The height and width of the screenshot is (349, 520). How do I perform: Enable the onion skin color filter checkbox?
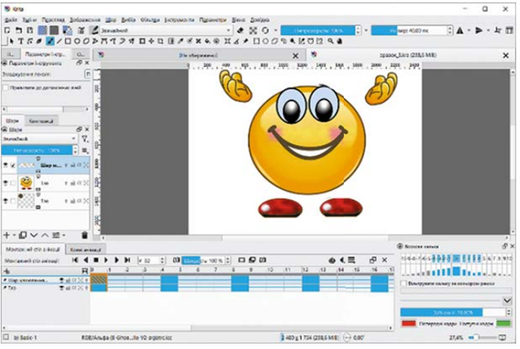pos(405,283)
